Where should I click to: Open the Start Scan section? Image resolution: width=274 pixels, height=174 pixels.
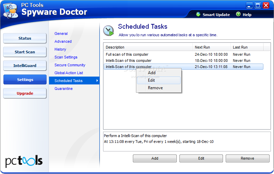(x=25, y=52)
